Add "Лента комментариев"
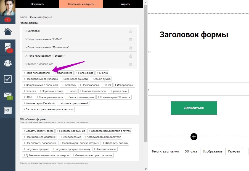Viewport: 249px width, 171px height. tap(80, 97)
